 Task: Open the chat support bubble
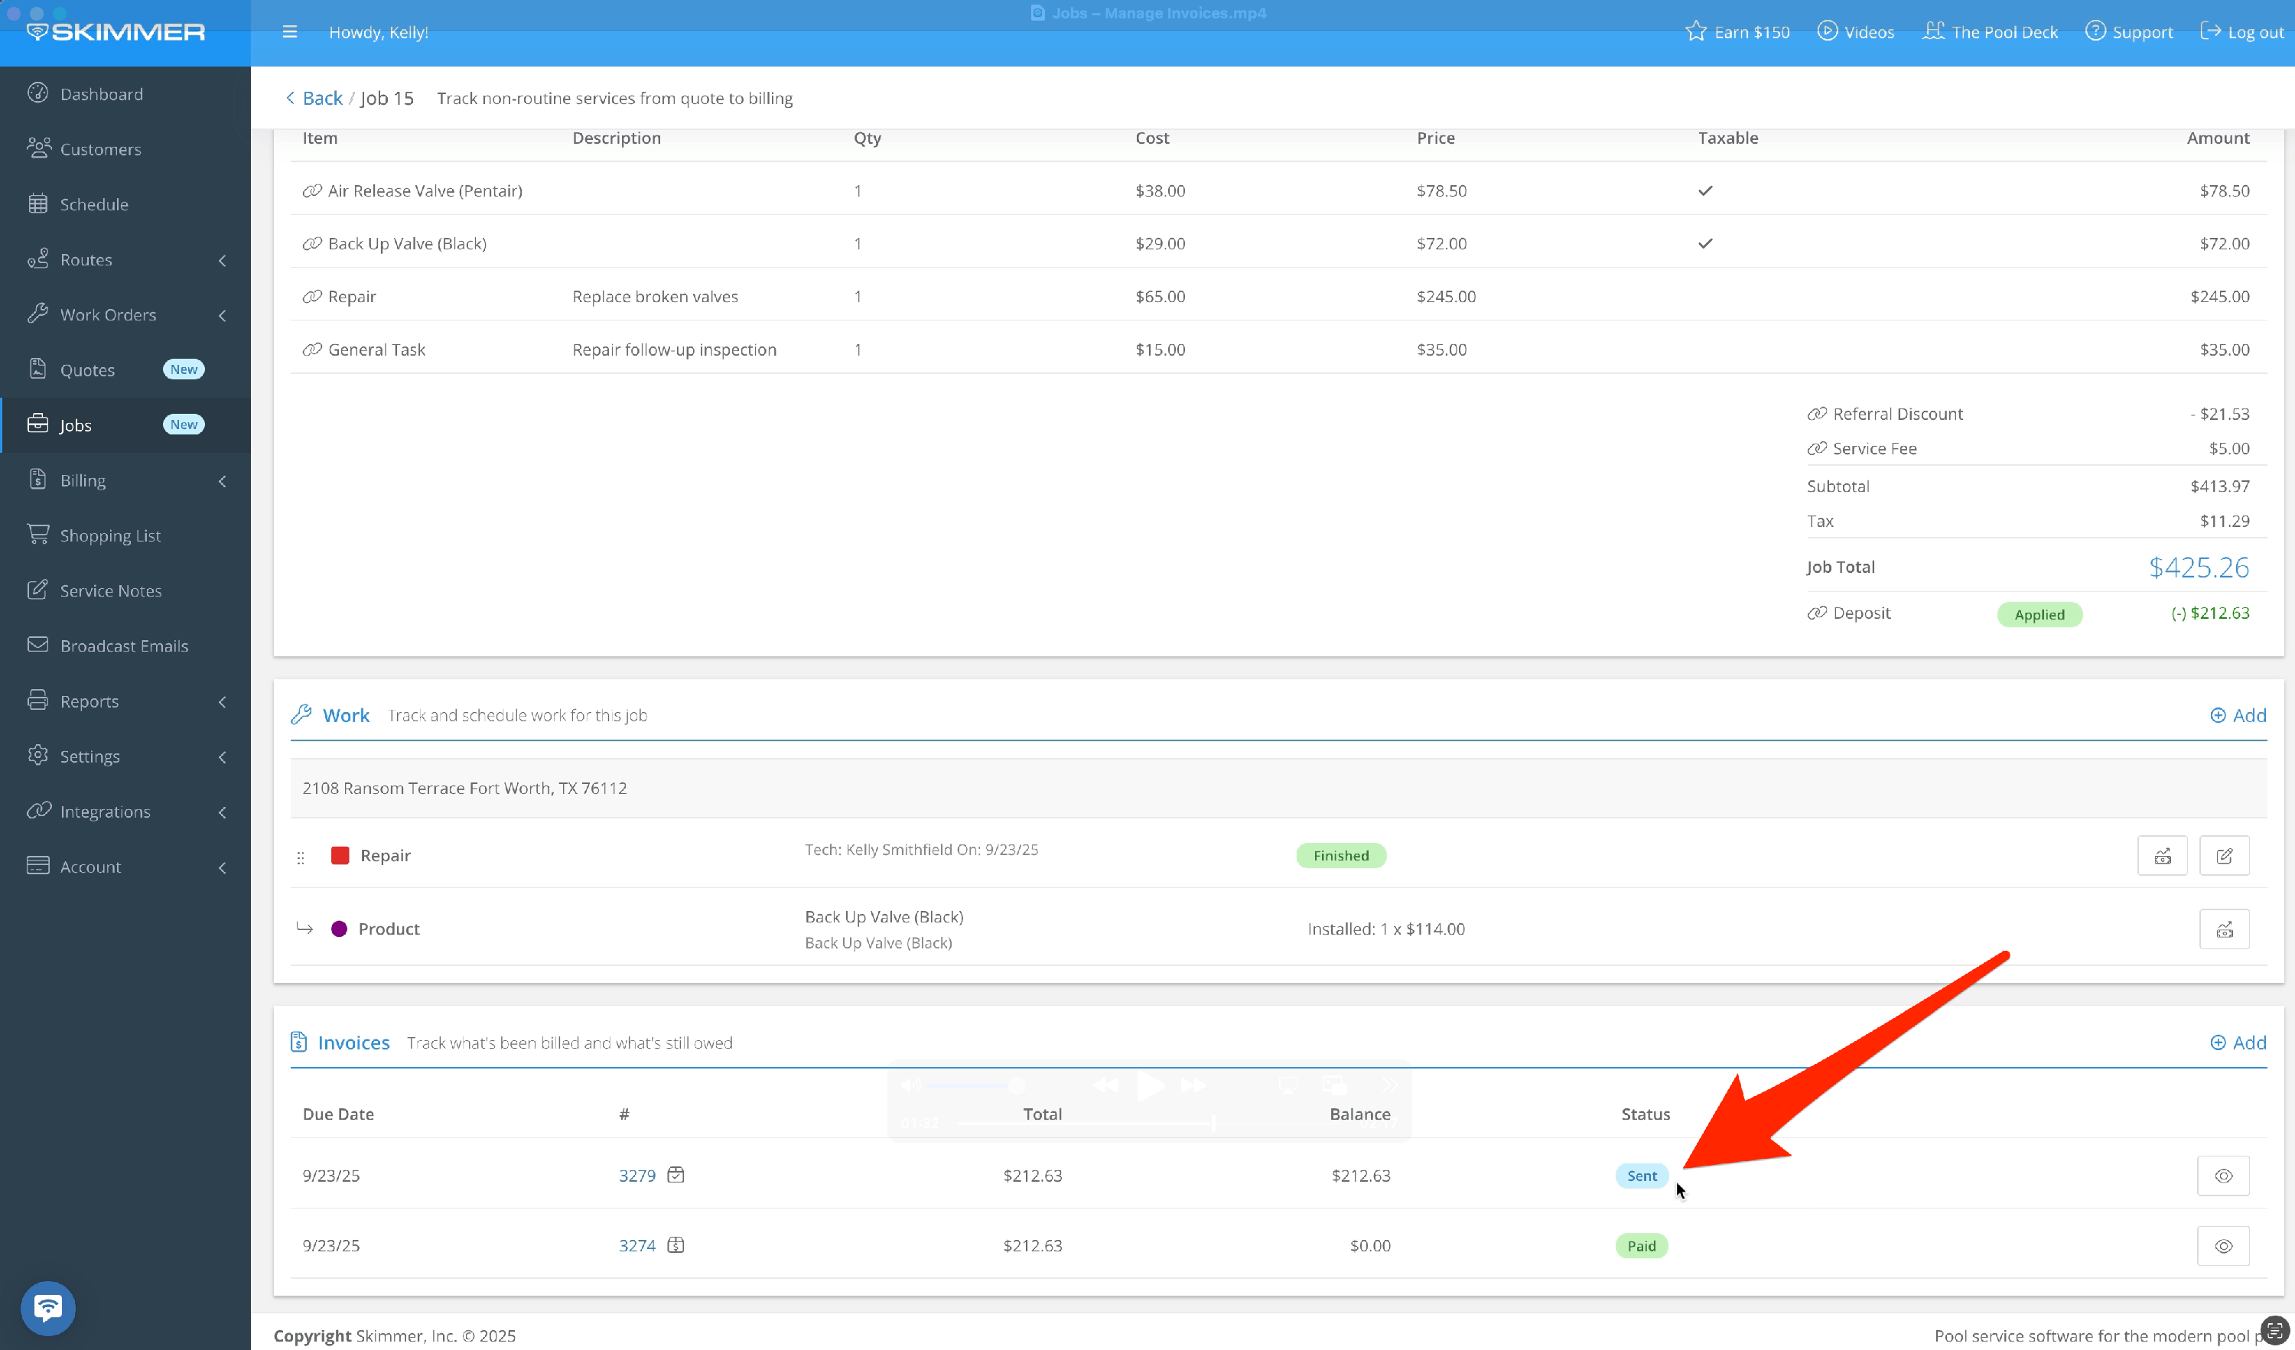tap(47, 1308)
